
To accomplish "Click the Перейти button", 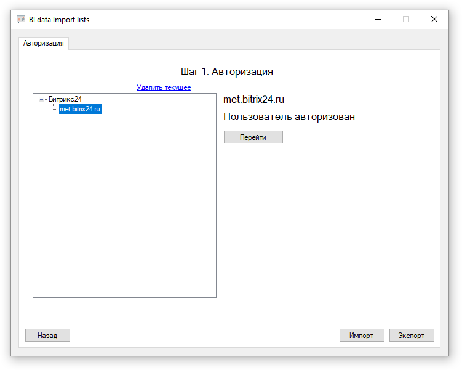I will [x=253, y=137].
